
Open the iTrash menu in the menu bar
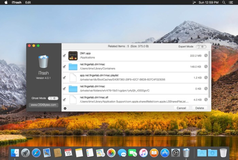17,2
